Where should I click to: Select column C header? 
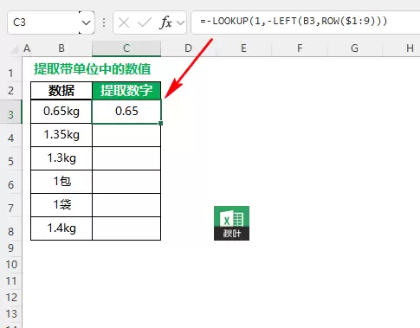(x=126, y=48)
